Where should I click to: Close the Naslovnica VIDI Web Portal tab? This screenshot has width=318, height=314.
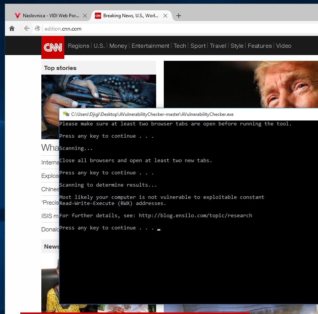click(x=85, y=16)
